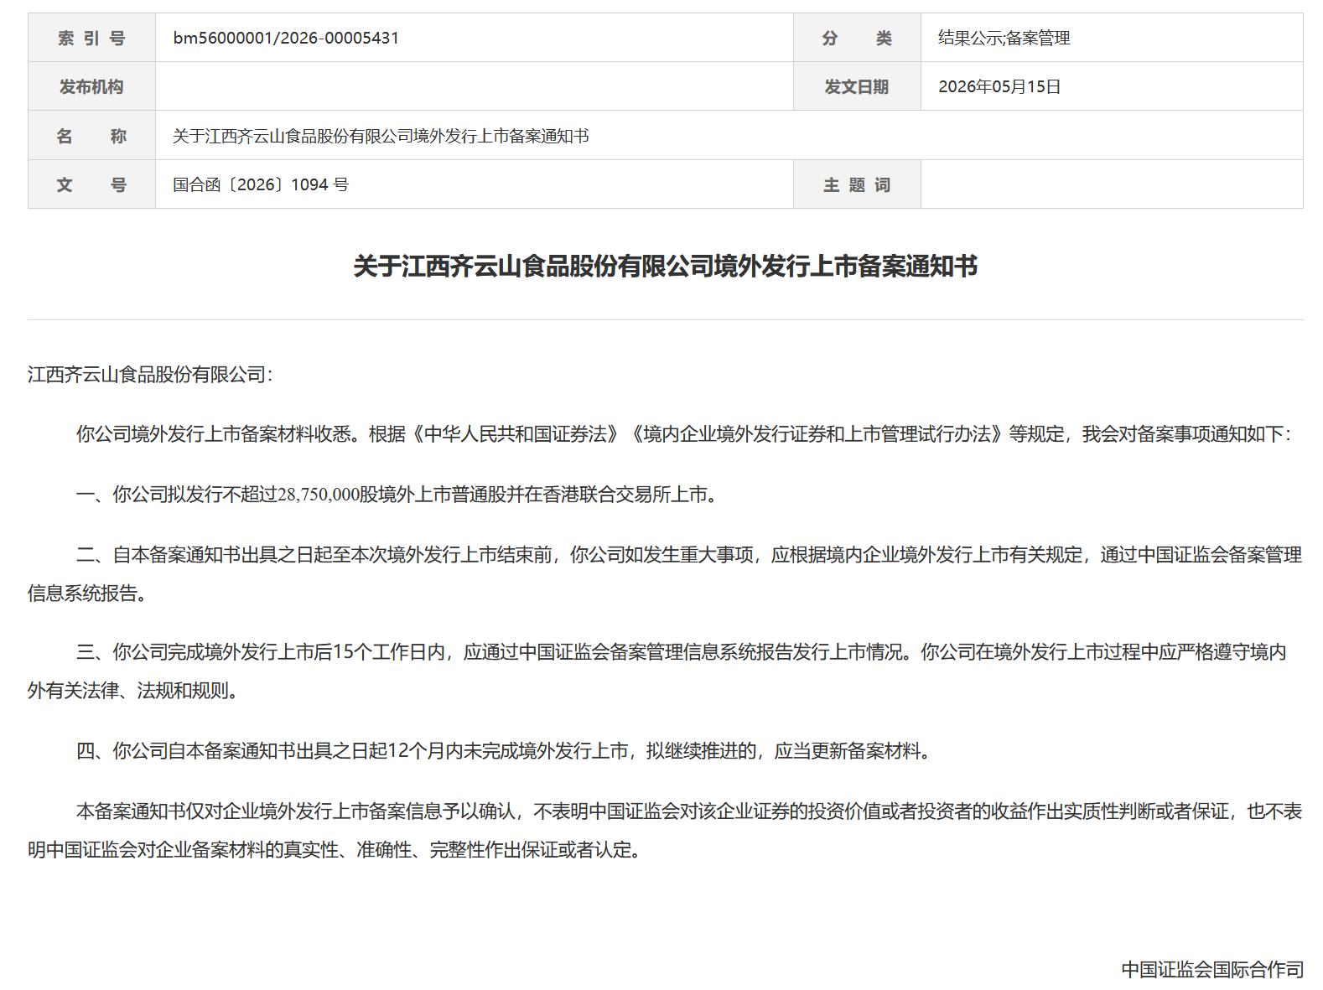
Task: Select the date 2026年05月15日
Action: (x=999, y=86)
